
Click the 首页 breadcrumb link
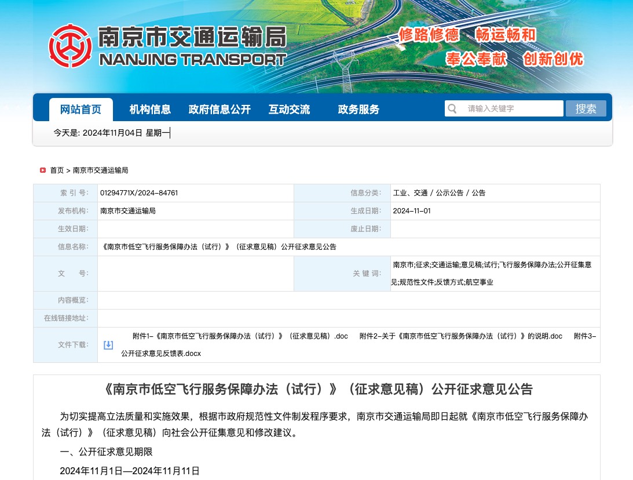point(57,170)
